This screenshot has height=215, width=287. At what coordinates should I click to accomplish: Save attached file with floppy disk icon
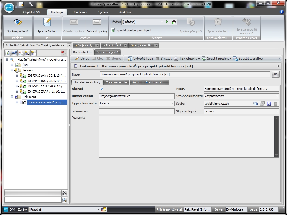[x=269, y=104]
